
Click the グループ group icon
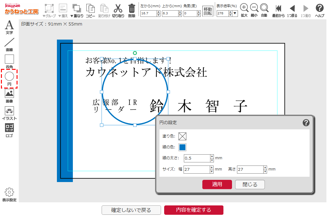[49, 9]
